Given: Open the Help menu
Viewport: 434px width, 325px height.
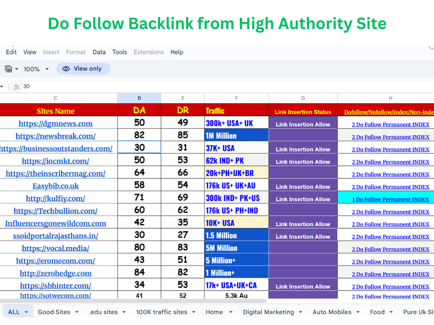Looking at the screenshot, I should tap(177, 52).
